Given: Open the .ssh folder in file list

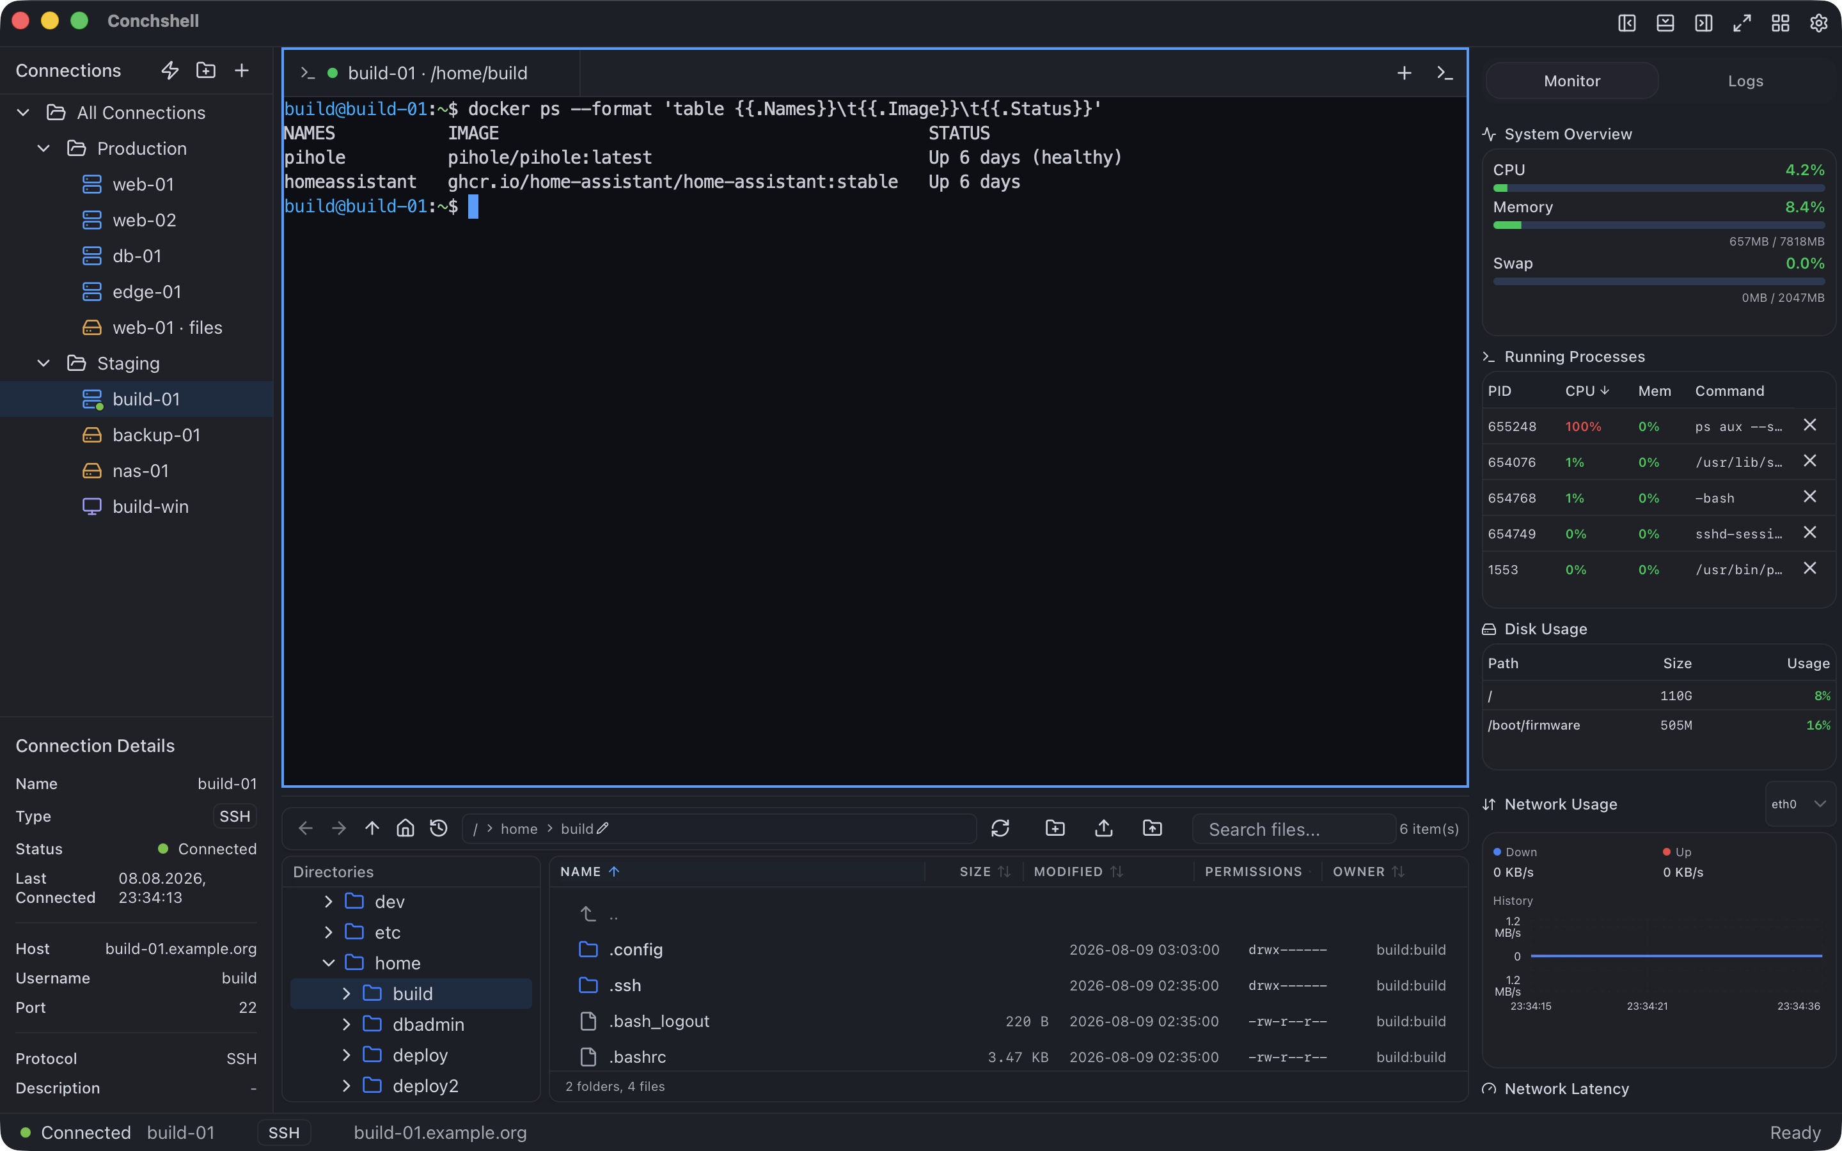Looking at the screenshot, I should [1009, 985].
